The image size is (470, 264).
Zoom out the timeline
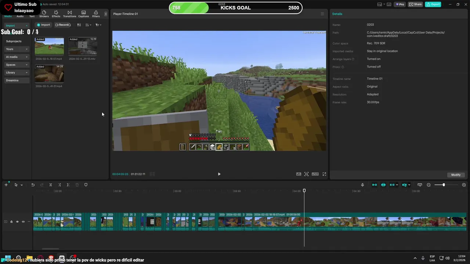coord(429,185)
